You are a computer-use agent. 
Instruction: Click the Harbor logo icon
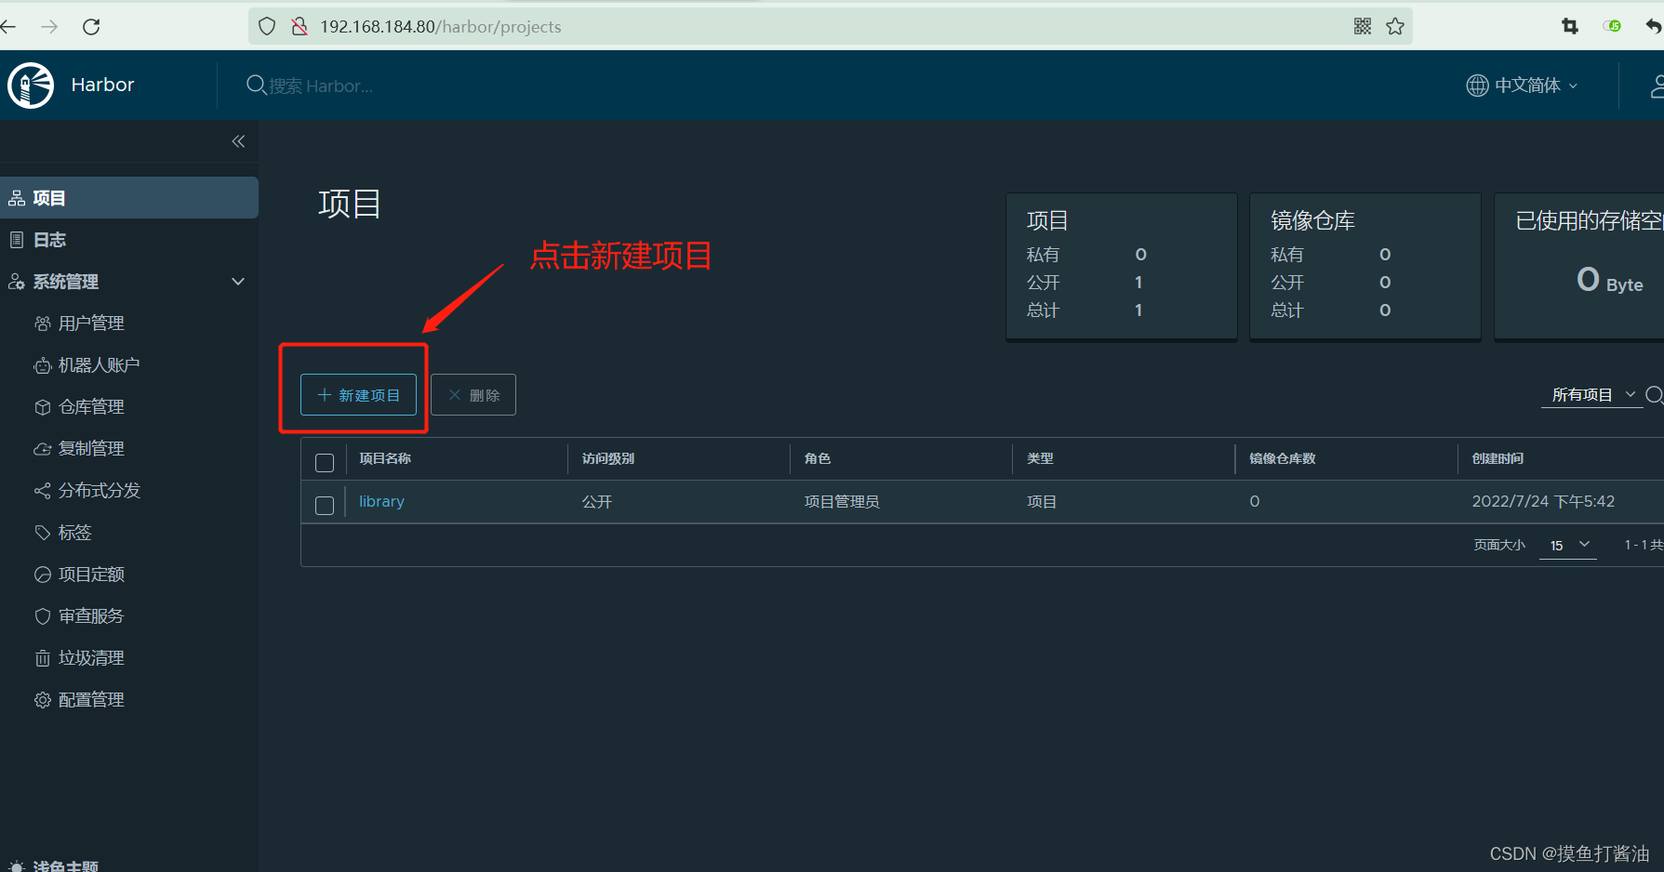pyautogui.click(x=31, y=86)
